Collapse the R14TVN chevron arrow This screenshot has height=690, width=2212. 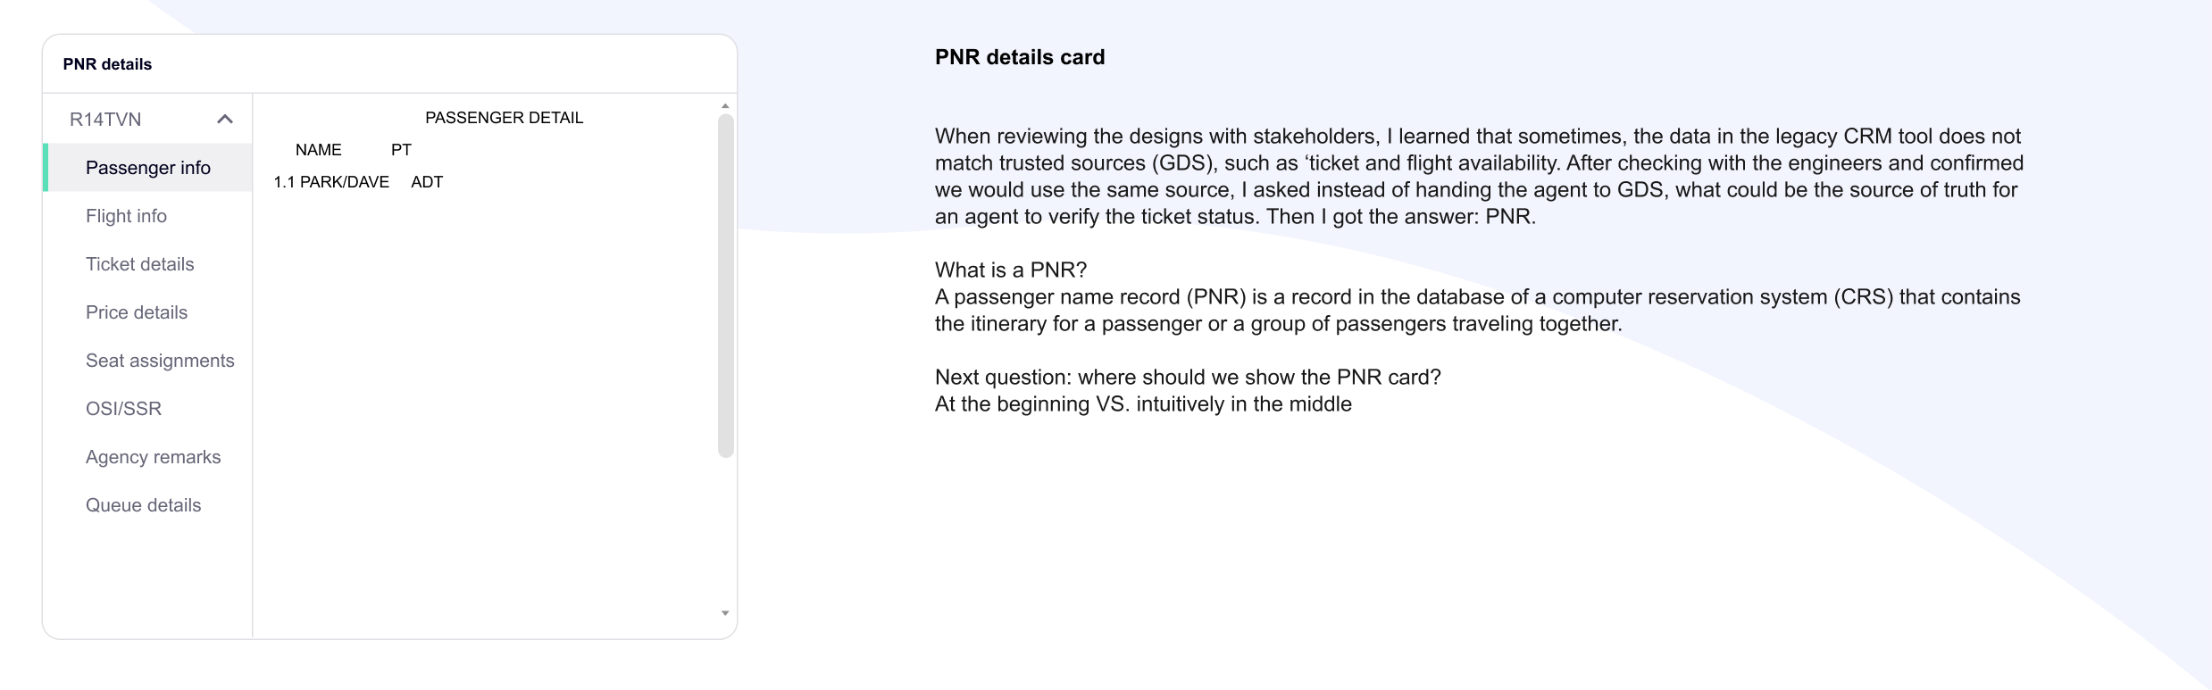pyautogui.click(x=225, y=119)
